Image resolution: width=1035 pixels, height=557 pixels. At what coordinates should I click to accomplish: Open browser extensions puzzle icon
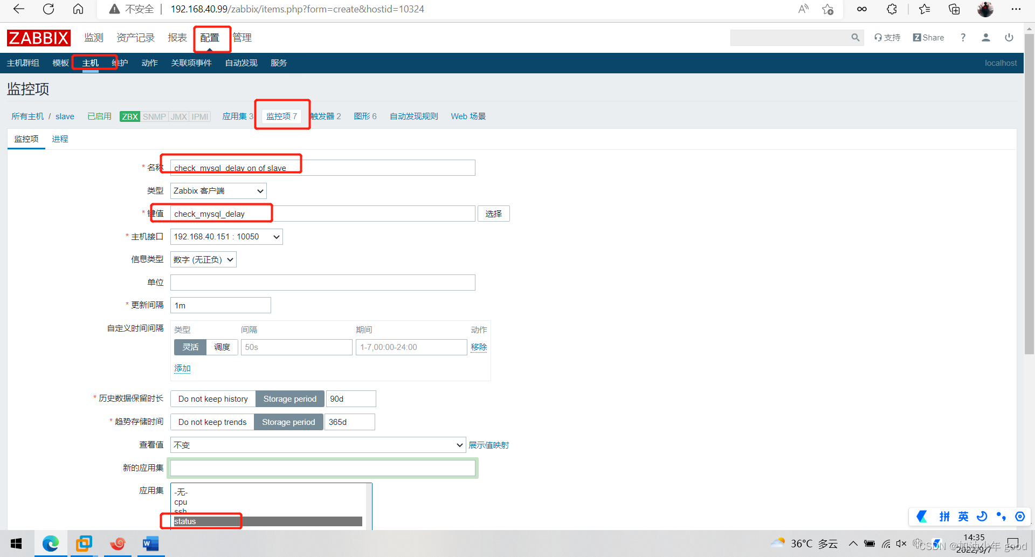(892, 9)
